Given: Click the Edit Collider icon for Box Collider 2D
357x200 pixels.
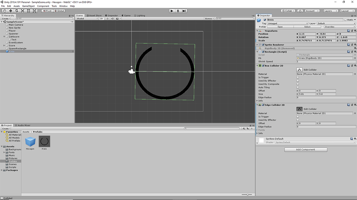Looking at the screenshot, I should click(x=299, y=69).
